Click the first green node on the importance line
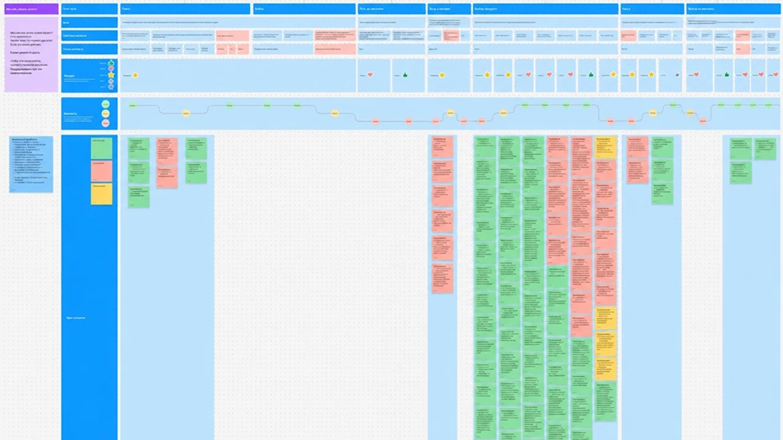783x440 pixels. click(x=132, y=105)
